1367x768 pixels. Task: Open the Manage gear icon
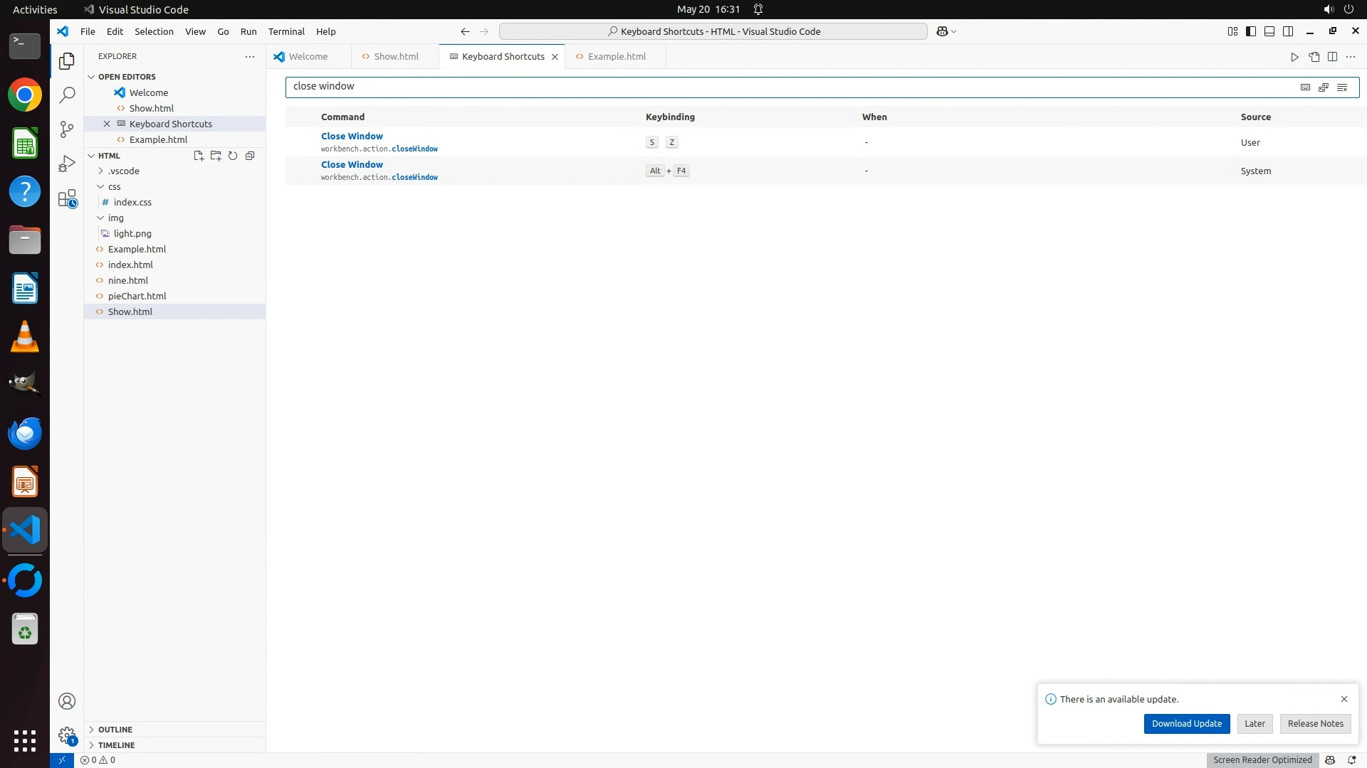67,735
